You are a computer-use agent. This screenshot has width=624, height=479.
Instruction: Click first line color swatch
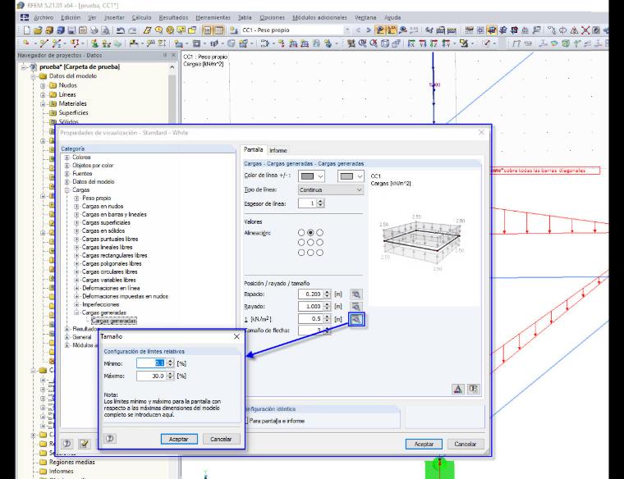308,176
